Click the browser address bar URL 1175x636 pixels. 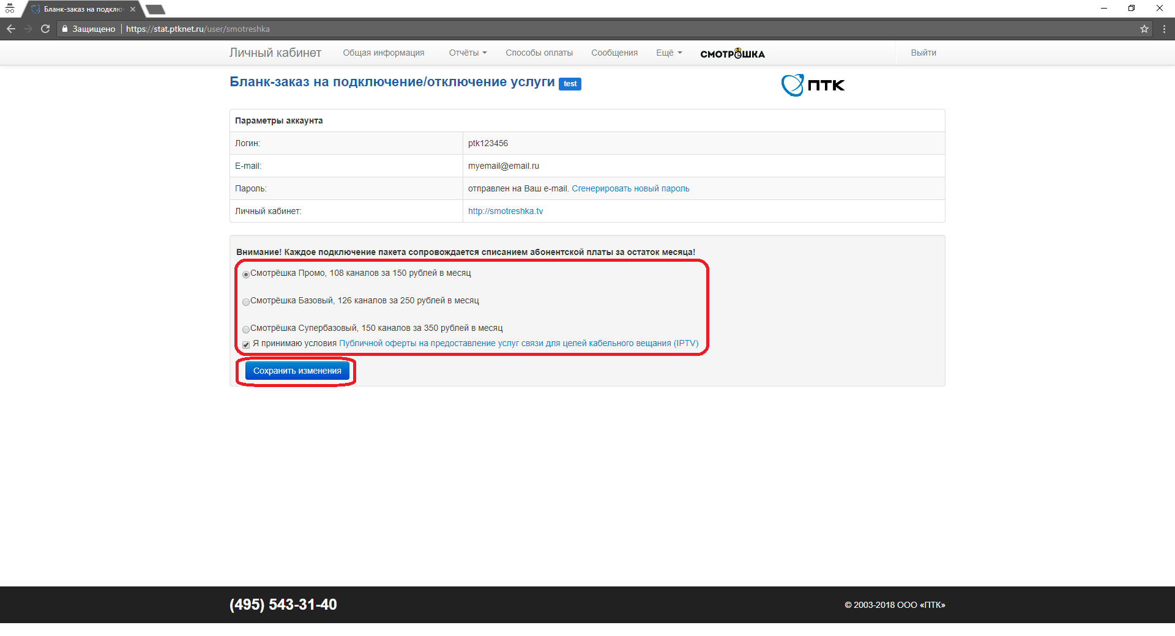pyautogui.click(x=198, y=29)
